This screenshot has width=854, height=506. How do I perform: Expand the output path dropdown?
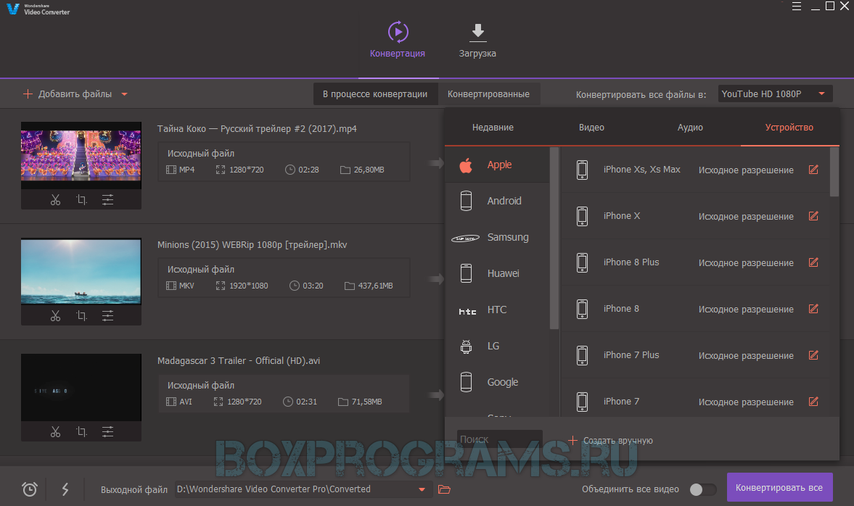click(x=422, y=489)
